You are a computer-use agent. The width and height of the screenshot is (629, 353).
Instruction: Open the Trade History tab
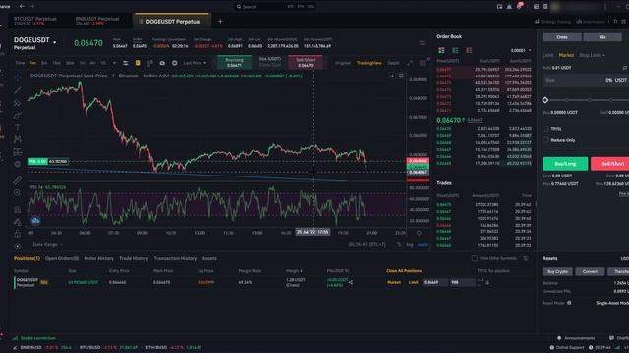click(134, 258)
